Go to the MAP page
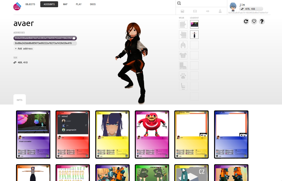The height and width of the screenshot is (181, 282). click(x=65, y=4)
